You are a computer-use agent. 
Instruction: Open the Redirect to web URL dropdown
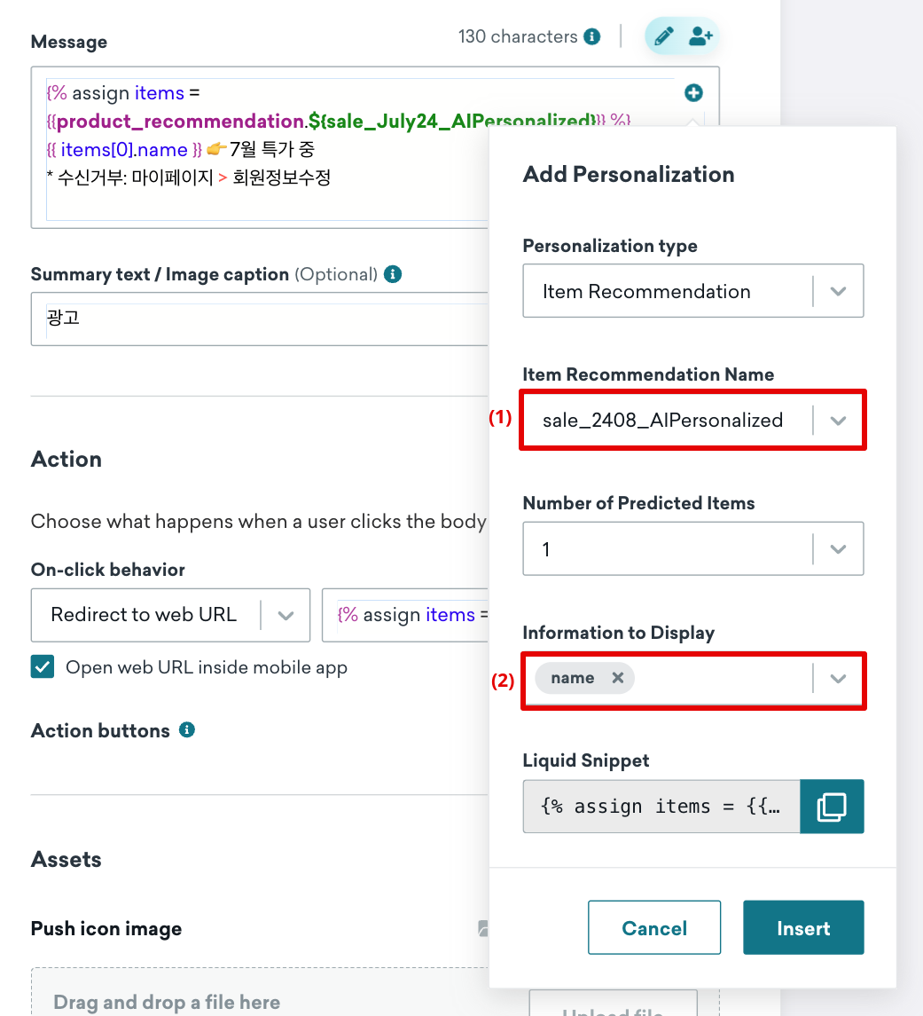(171, 615)
